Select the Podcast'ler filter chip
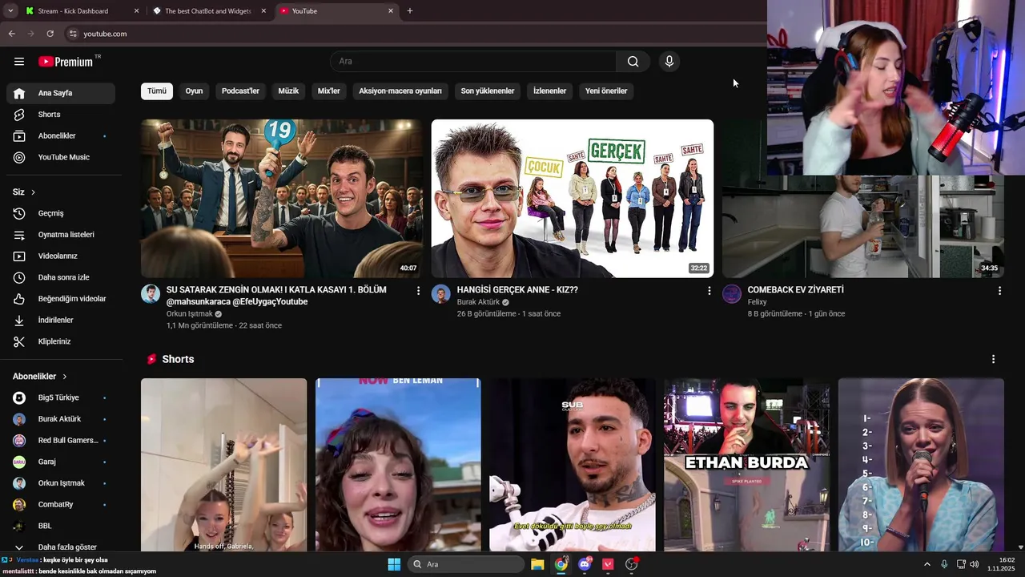1025x577 pixels. point(240,91)
